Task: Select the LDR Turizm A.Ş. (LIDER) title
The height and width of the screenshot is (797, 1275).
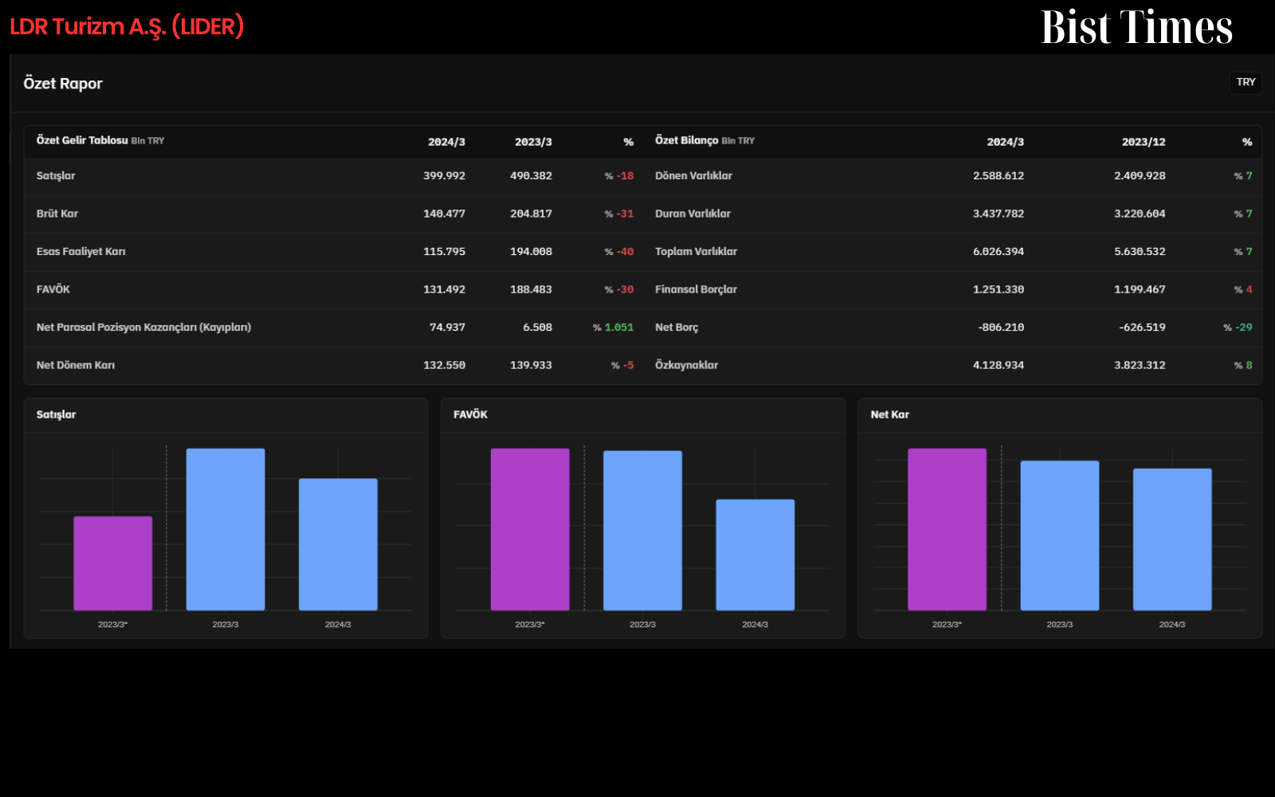Action: coord(127,26)
